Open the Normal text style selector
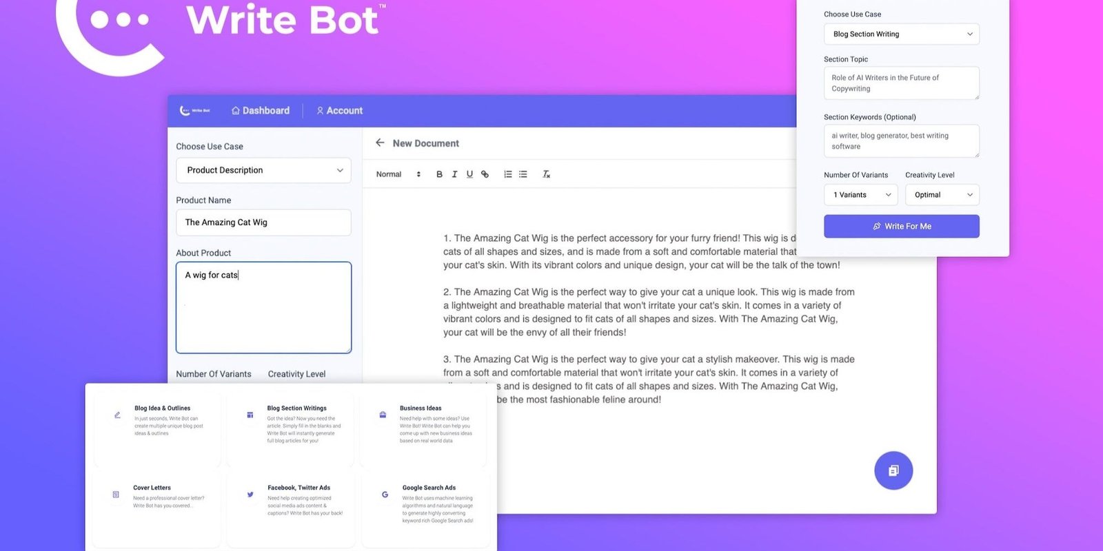Viewport: 1103px width, 551px height. [398, 174]
